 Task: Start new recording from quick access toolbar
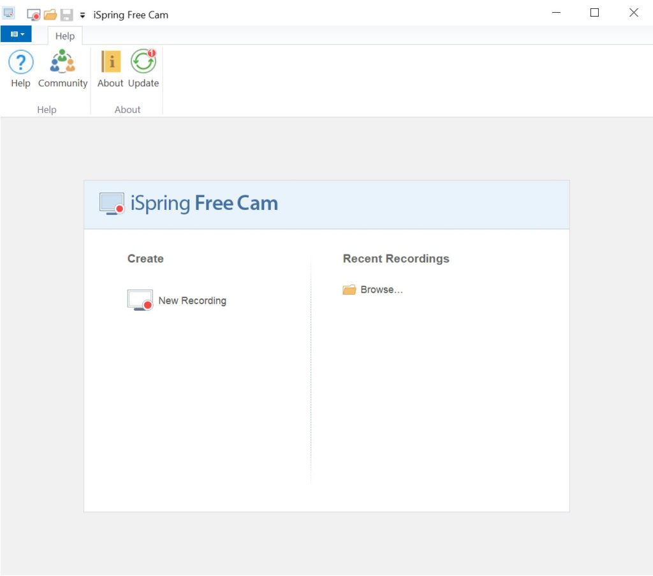pyautogui.click(x=34, y=15)
